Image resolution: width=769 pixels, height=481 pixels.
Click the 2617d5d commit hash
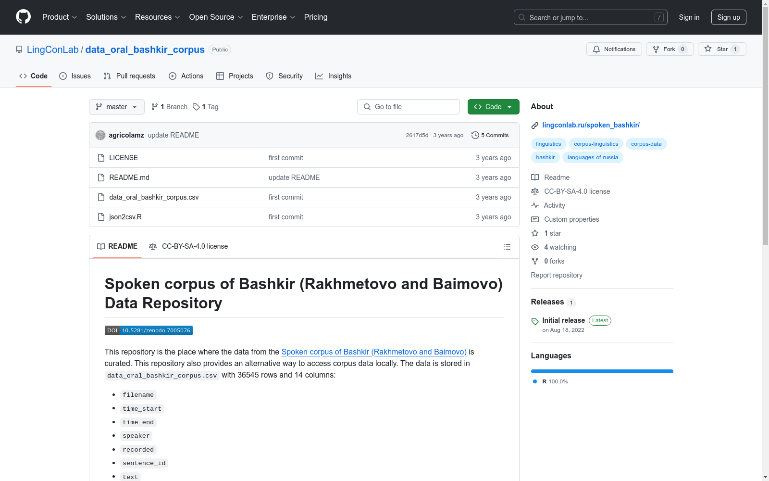coord(417,135)
